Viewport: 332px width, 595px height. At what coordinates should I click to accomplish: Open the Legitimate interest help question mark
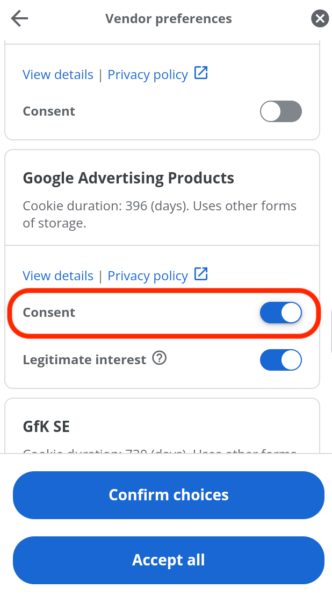(159, 358)
